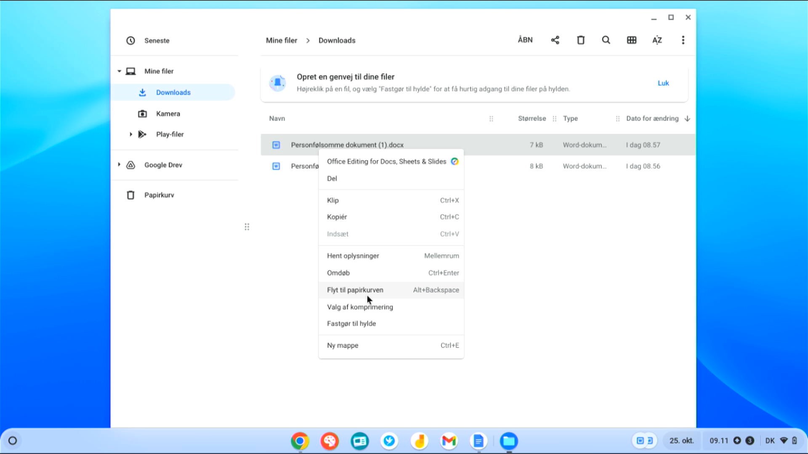The width and height of the screenshot is (808, 454).
Task: Switch to grid thumbnail view icon
Action: point(632,40)
